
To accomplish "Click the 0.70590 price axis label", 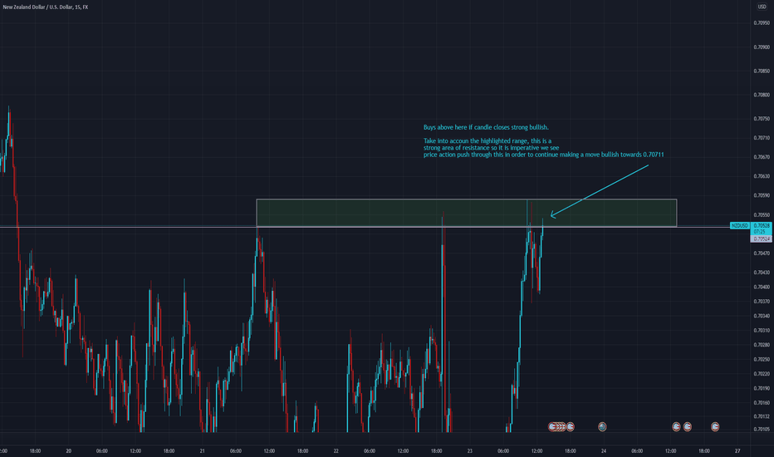I will point(762,195).
